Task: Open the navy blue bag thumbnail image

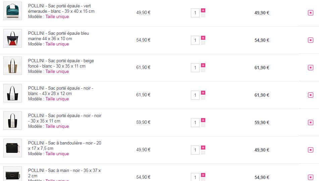Action: 12,38
